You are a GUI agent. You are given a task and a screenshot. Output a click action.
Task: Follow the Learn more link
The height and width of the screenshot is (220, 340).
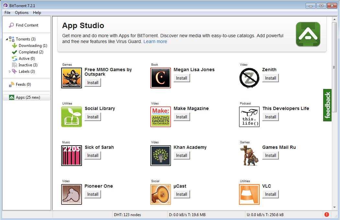click(x=155, y=41)
